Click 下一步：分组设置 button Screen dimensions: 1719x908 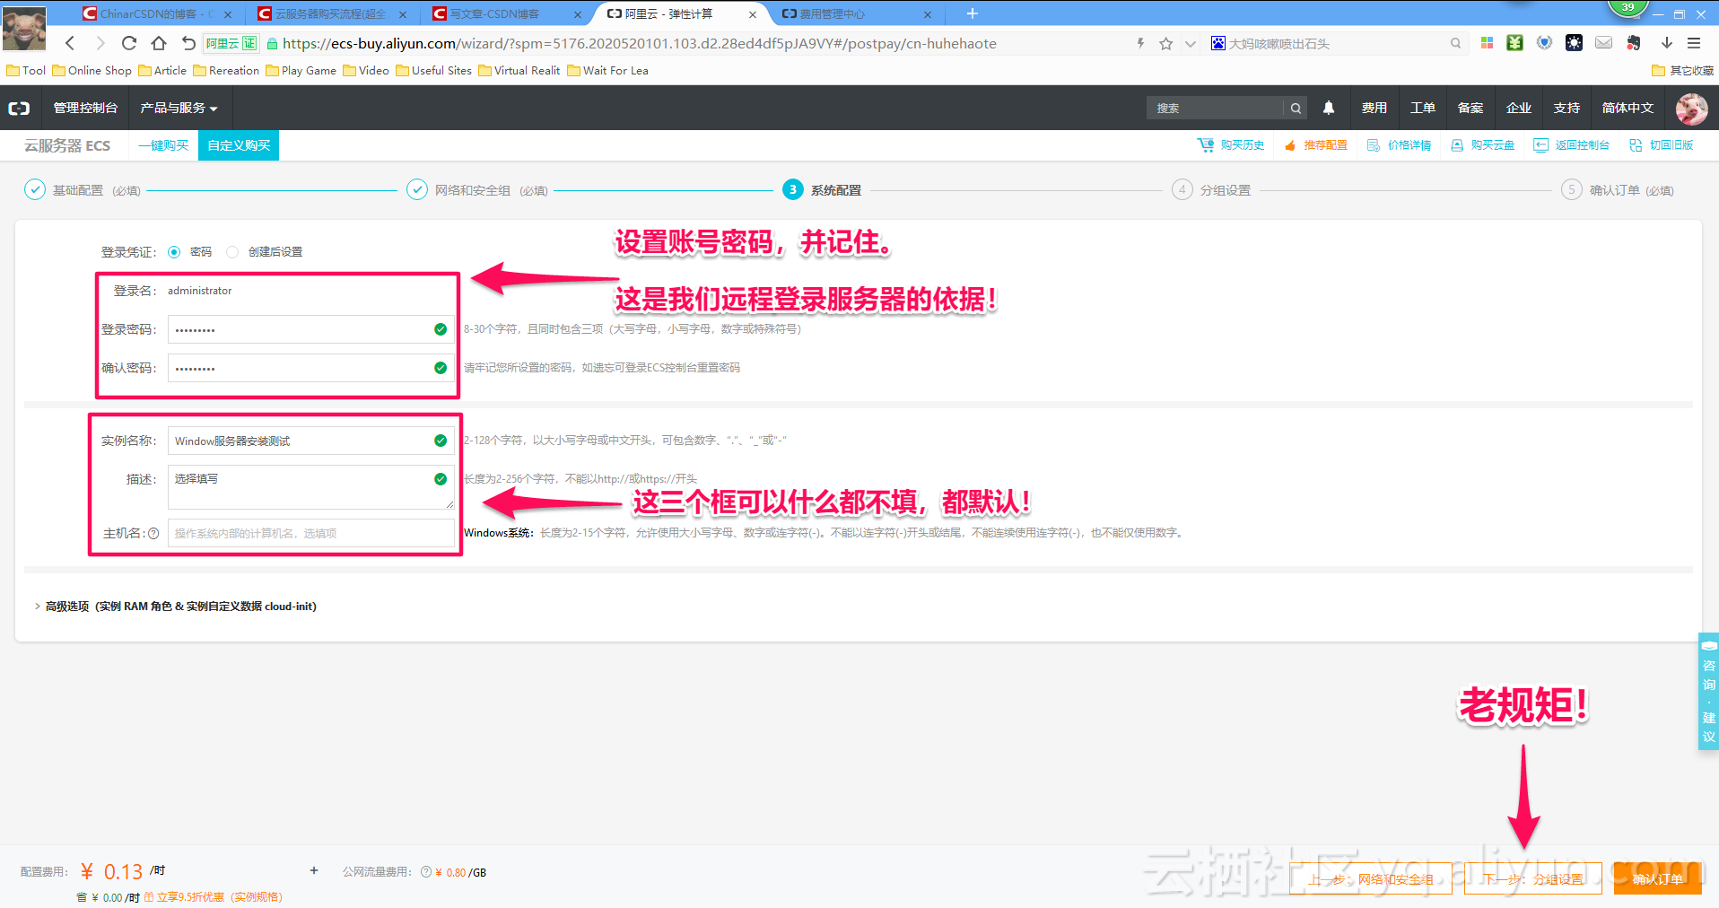click(1532, 879)
